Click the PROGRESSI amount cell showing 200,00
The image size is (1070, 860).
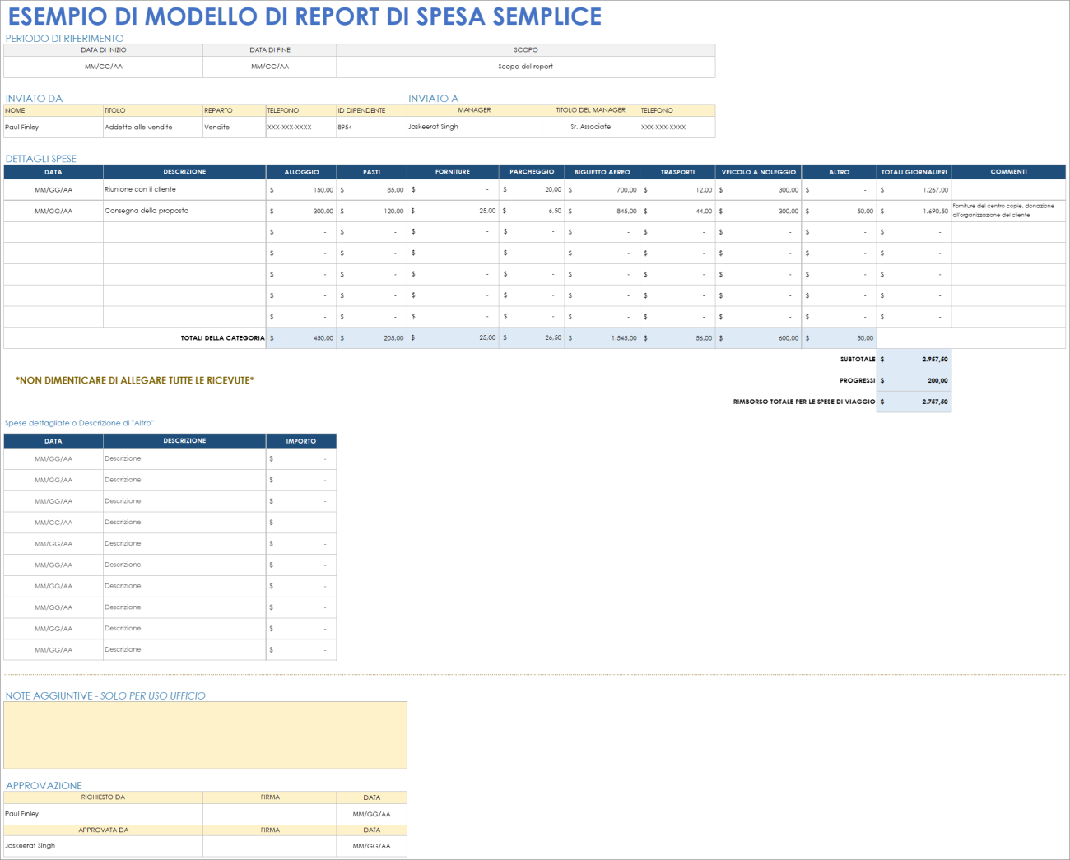coord(914,380)
